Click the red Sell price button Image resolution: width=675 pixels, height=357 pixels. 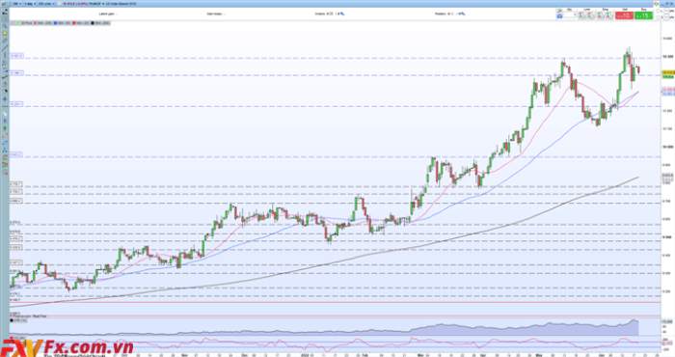tap(624, 15)
